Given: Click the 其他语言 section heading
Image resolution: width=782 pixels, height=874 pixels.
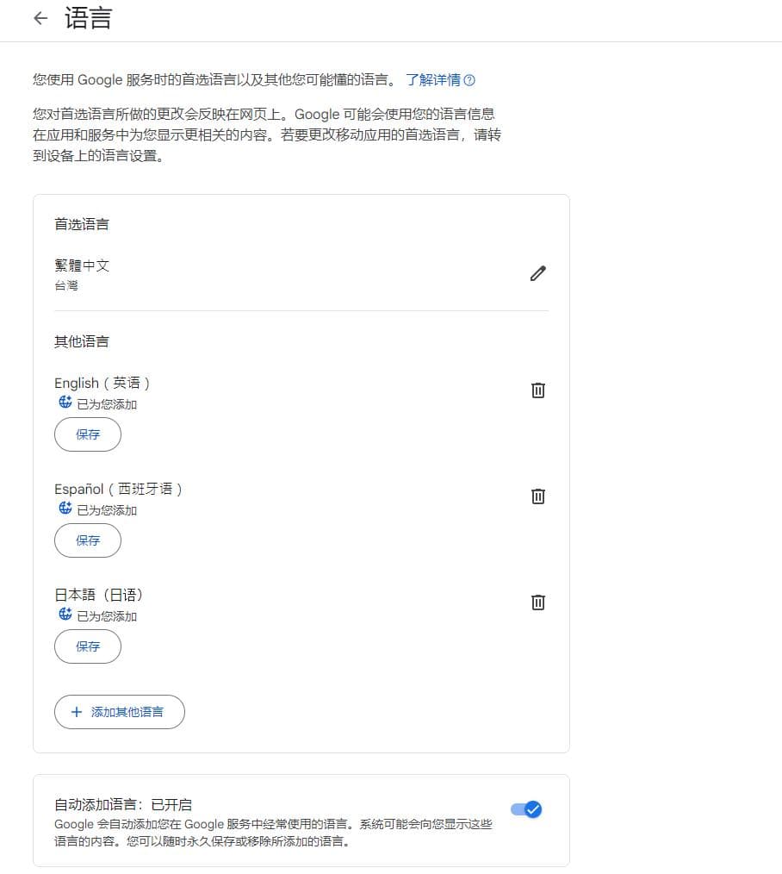Looking at the screenshot, I should (82, 341).
